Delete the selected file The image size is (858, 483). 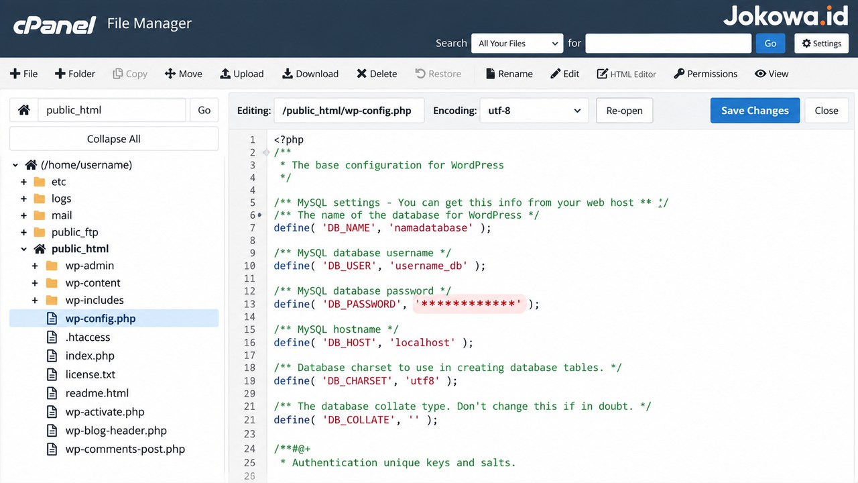tap(377, 74)
